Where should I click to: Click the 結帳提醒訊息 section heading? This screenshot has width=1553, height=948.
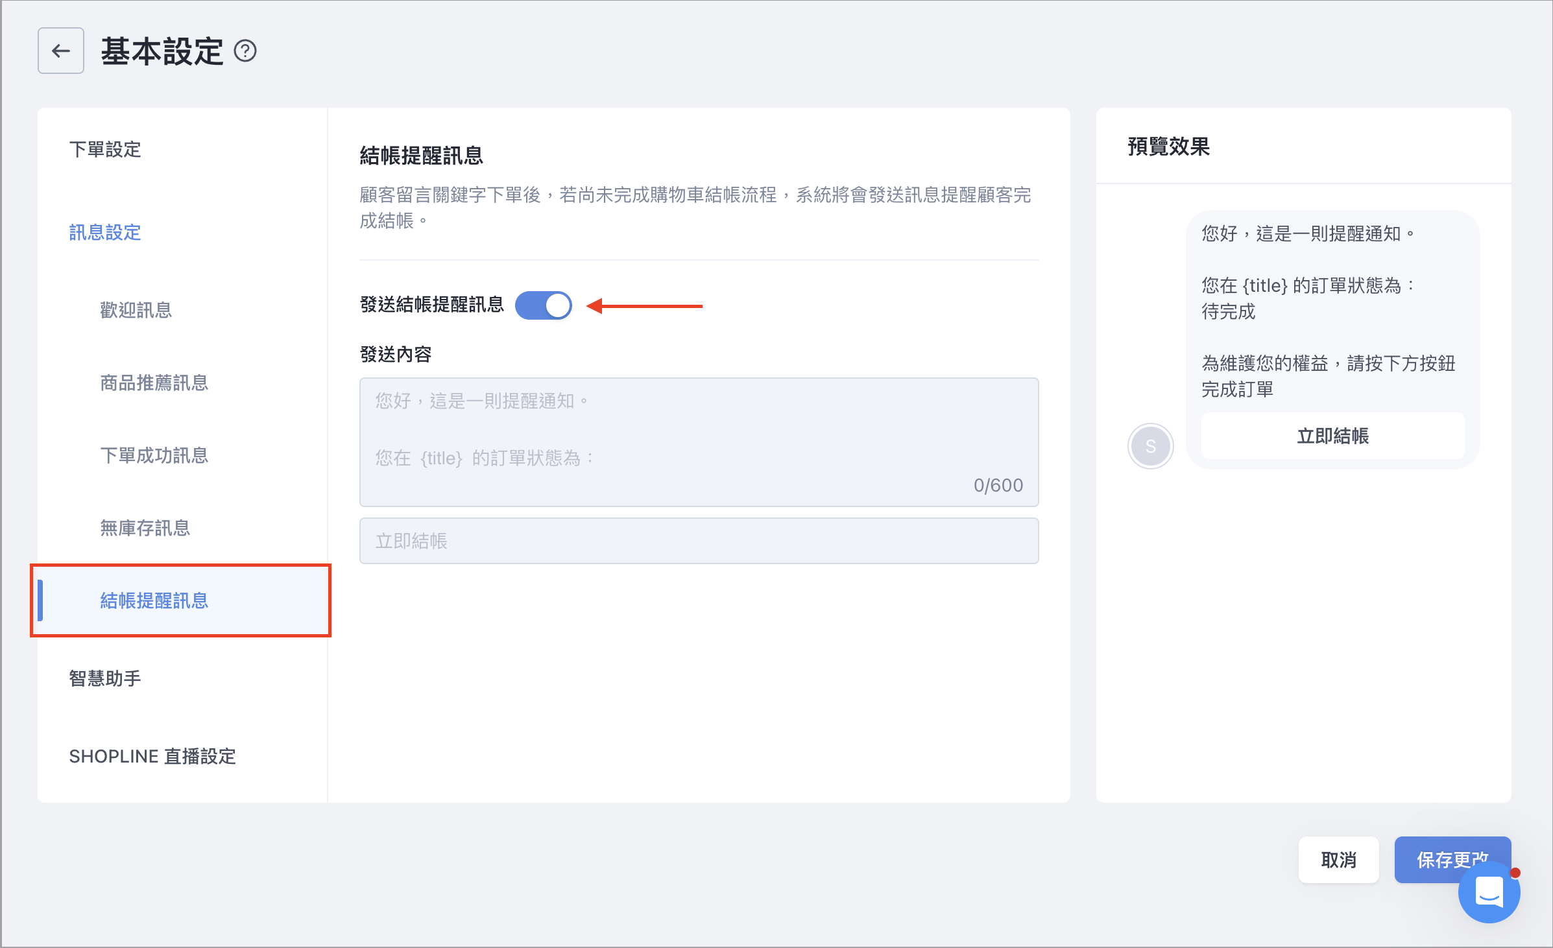tap(422, 156)
